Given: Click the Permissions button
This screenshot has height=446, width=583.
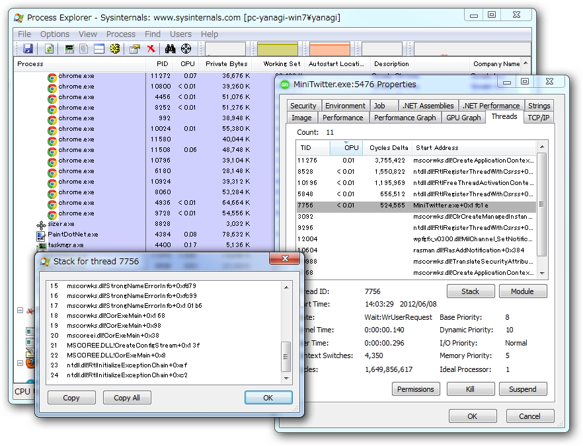Looking at the screenshot, I should pos(416,389).
